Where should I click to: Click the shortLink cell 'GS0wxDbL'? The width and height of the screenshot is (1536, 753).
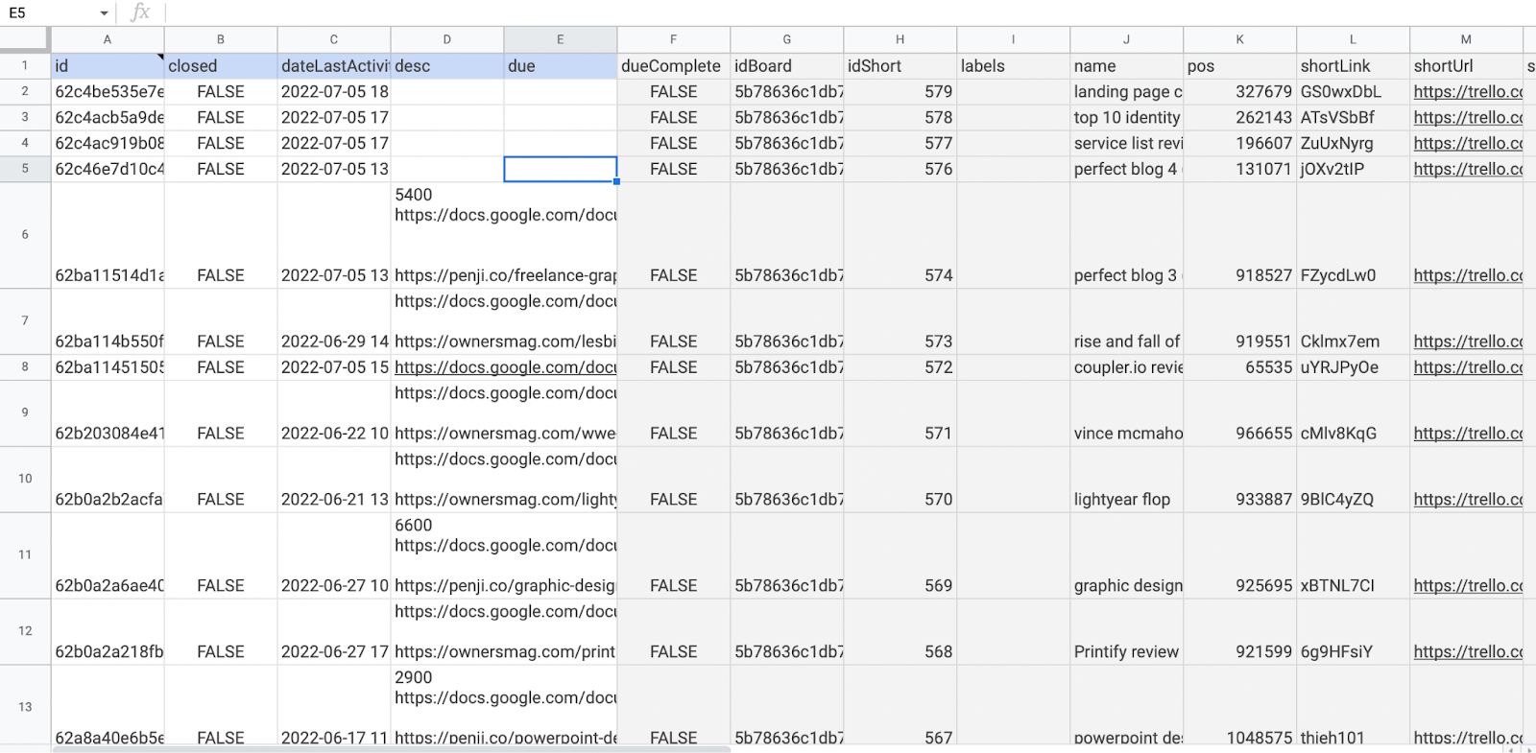(x=1352, y=92)
